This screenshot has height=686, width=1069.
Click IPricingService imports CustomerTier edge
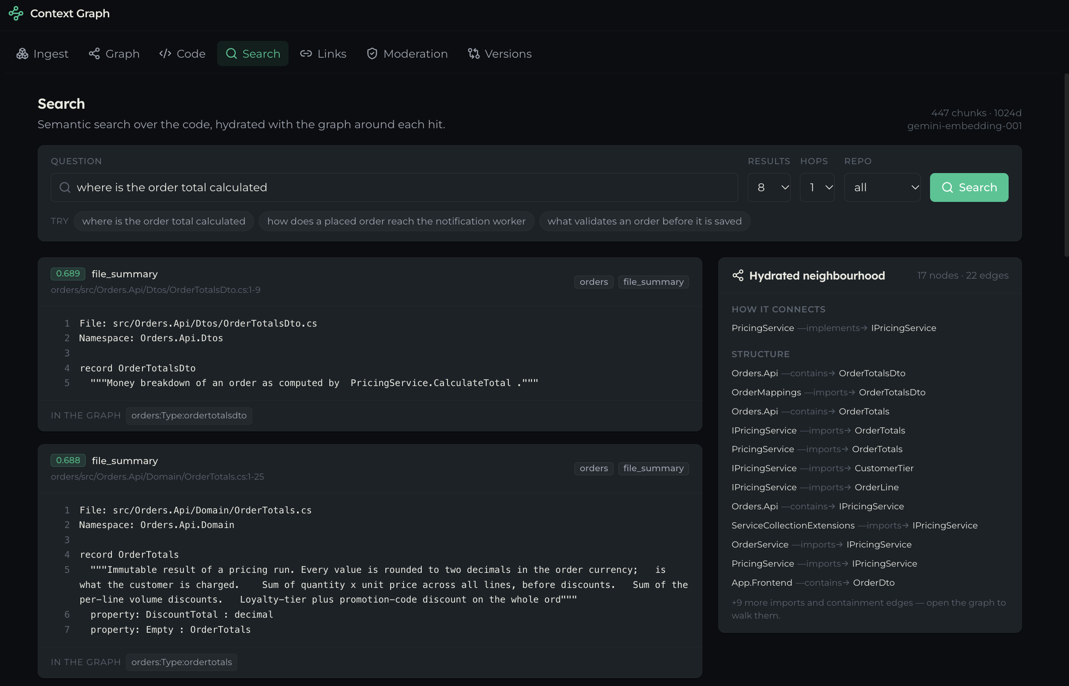click(823, 468)
